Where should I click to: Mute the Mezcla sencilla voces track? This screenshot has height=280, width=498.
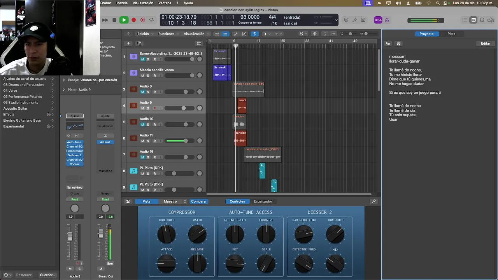[142, 76]
